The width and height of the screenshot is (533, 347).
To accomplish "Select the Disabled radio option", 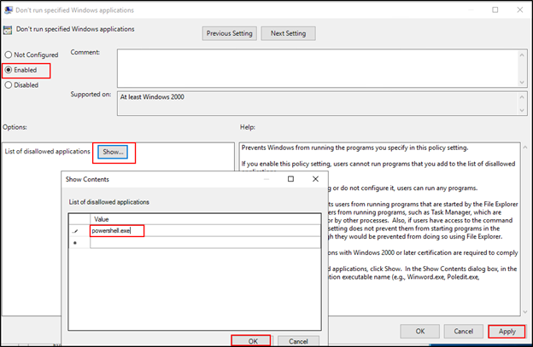I will tap(9, 84).
